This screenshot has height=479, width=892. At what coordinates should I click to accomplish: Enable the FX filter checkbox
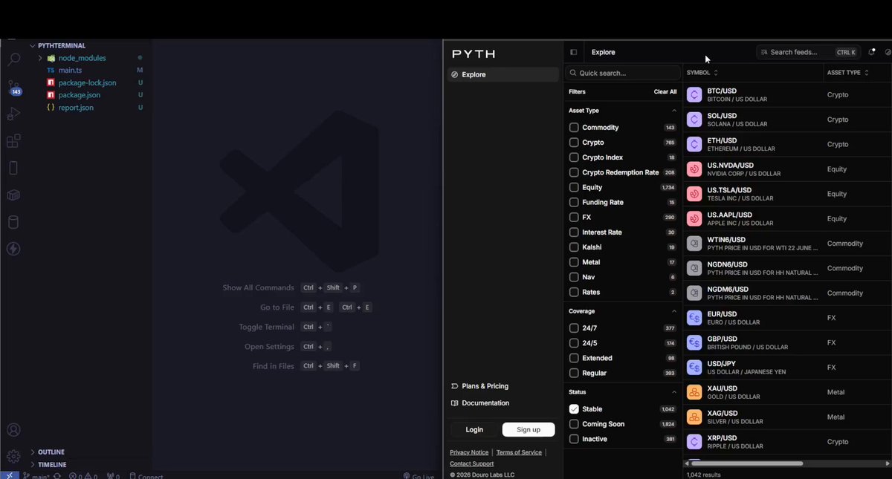pyautogui.click(x=574, y=218)
